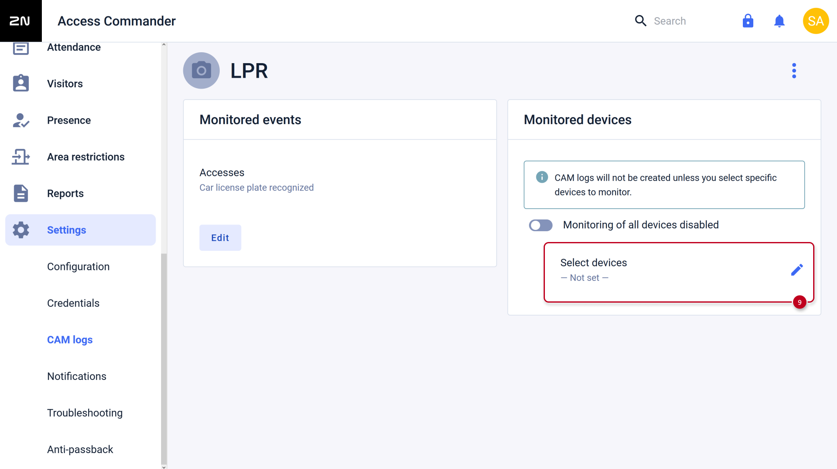Image resolution: width=837 pixels, height=469 pixels.
Task: Open Presence section
Action: 69,120
